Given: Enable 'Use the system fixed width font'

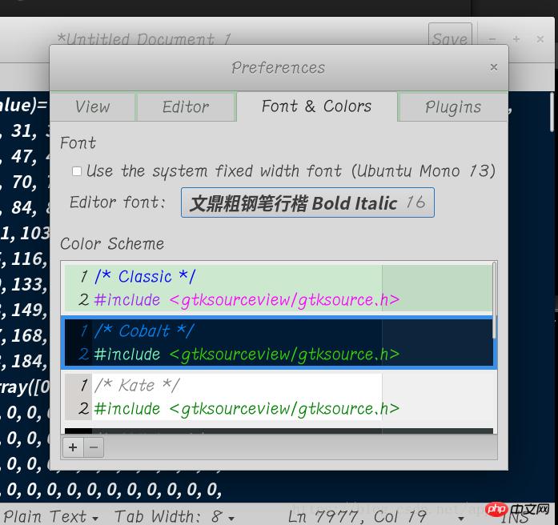Looking at the screenshot, I should (x=77, y=171).
